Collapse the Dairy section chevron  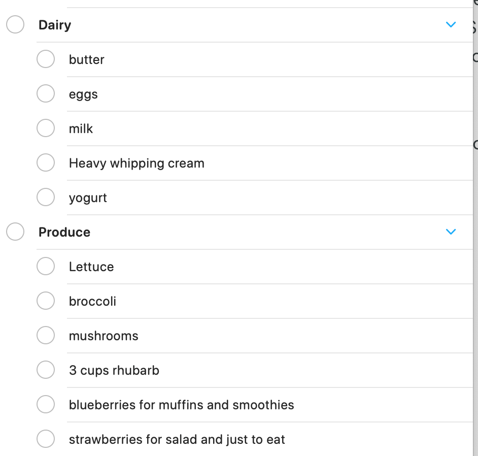pos(451,25)
